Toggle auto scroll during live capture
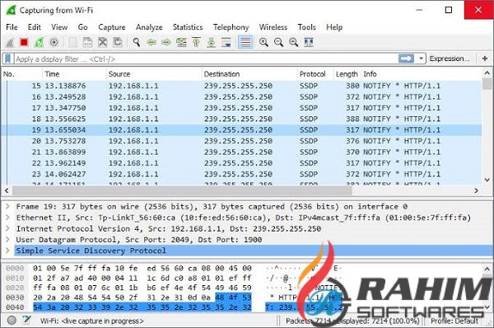Screen dimensions: 494x328 [x=226, y=42]
